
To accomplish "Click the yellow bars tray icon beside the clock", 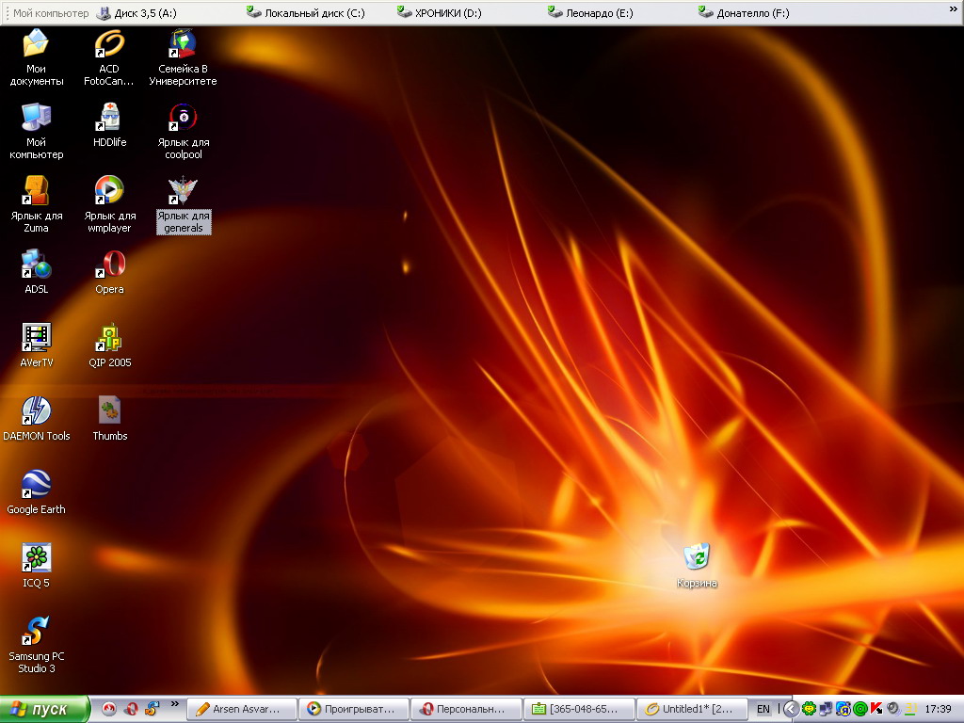I will tap(910, 709).
